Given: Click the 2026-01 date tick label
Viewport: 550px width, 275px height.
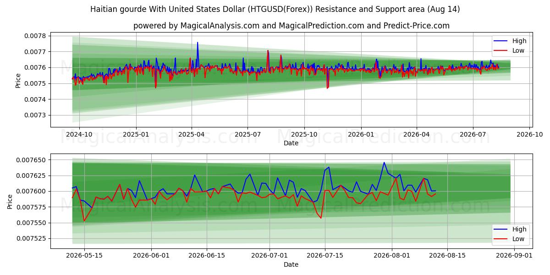Looking at the screenshot, I should click(x=361, y=135).
